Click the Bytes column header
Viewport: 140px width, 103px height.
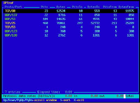tap(61, 7)
